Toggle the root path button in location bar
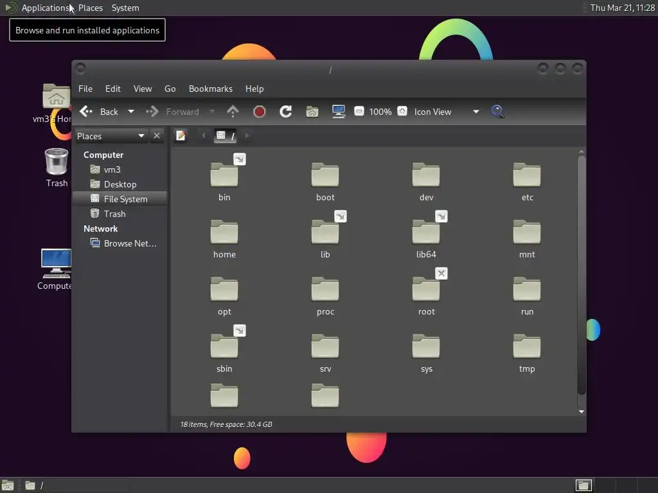Screen dimensions: 658x493 pyautogui.click(x=225, y=135)
